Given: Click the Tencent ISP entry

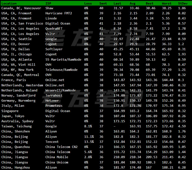Looking at the screenshot, I should pos(52,142).
